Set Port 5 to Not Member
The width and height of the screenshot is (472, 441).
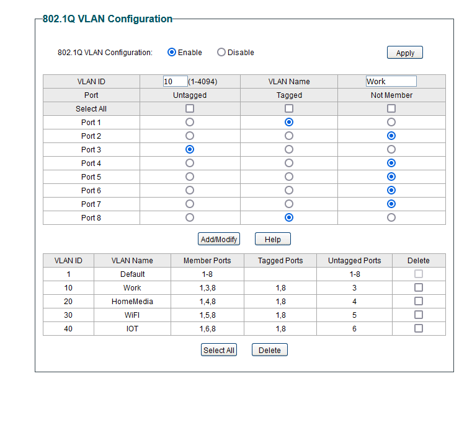(391, 177)
